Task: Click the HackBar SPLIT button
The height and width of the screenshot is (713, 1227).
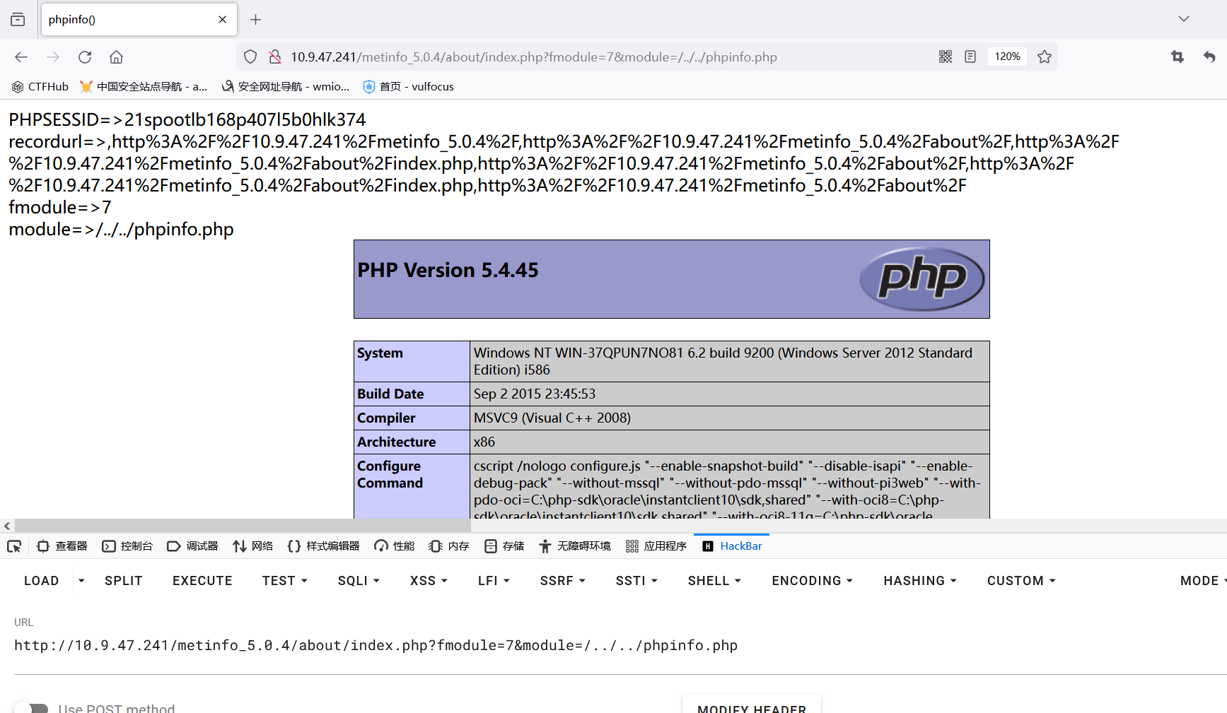Action: tap(124, 581)
